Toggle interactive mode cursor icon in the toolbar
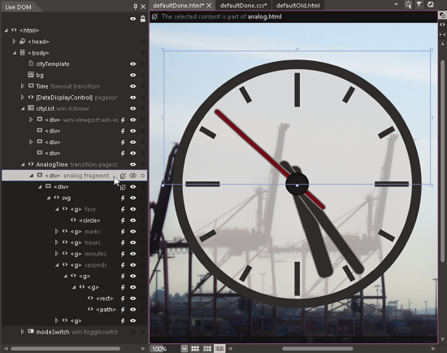 point(408,5)
